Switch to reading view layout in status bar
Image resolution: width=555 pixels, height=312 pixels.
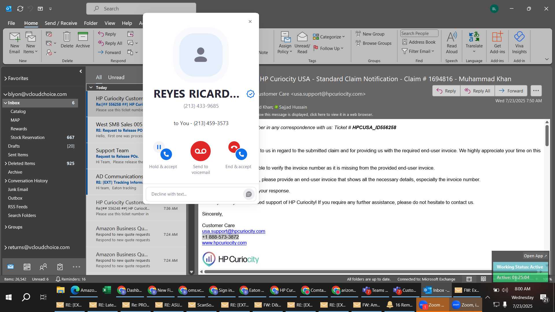(x=483, y=279)
